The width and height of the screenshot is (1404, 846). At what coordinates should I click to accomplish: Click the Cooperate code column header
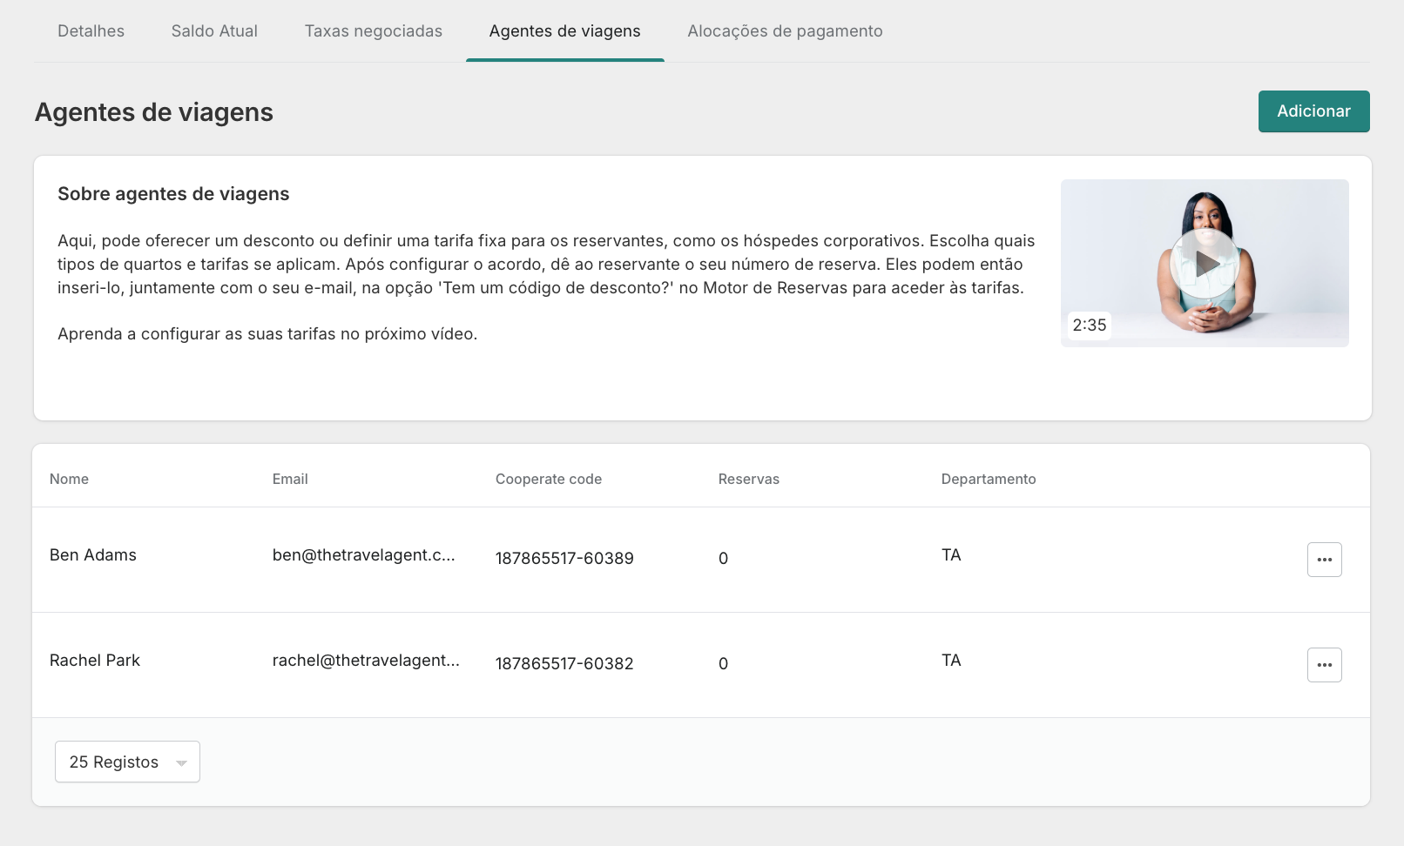coord(549,479)
